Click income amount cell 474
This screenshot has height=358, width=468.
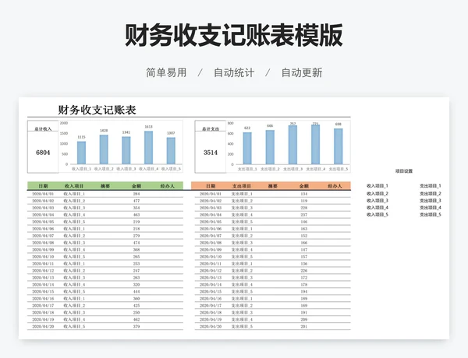(x=136, y=243)
